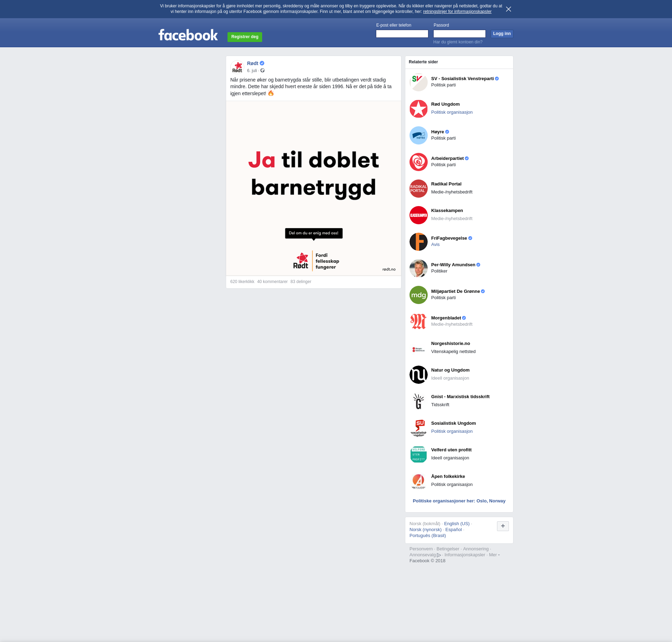
Task: Open Natur og Ungdom logo icon
Action: [419, 375]
